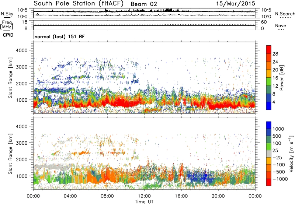The width and height of the screenshot is (295, 204).
Task: Click "4000" on the power panel axis
Action: [21, 50]
